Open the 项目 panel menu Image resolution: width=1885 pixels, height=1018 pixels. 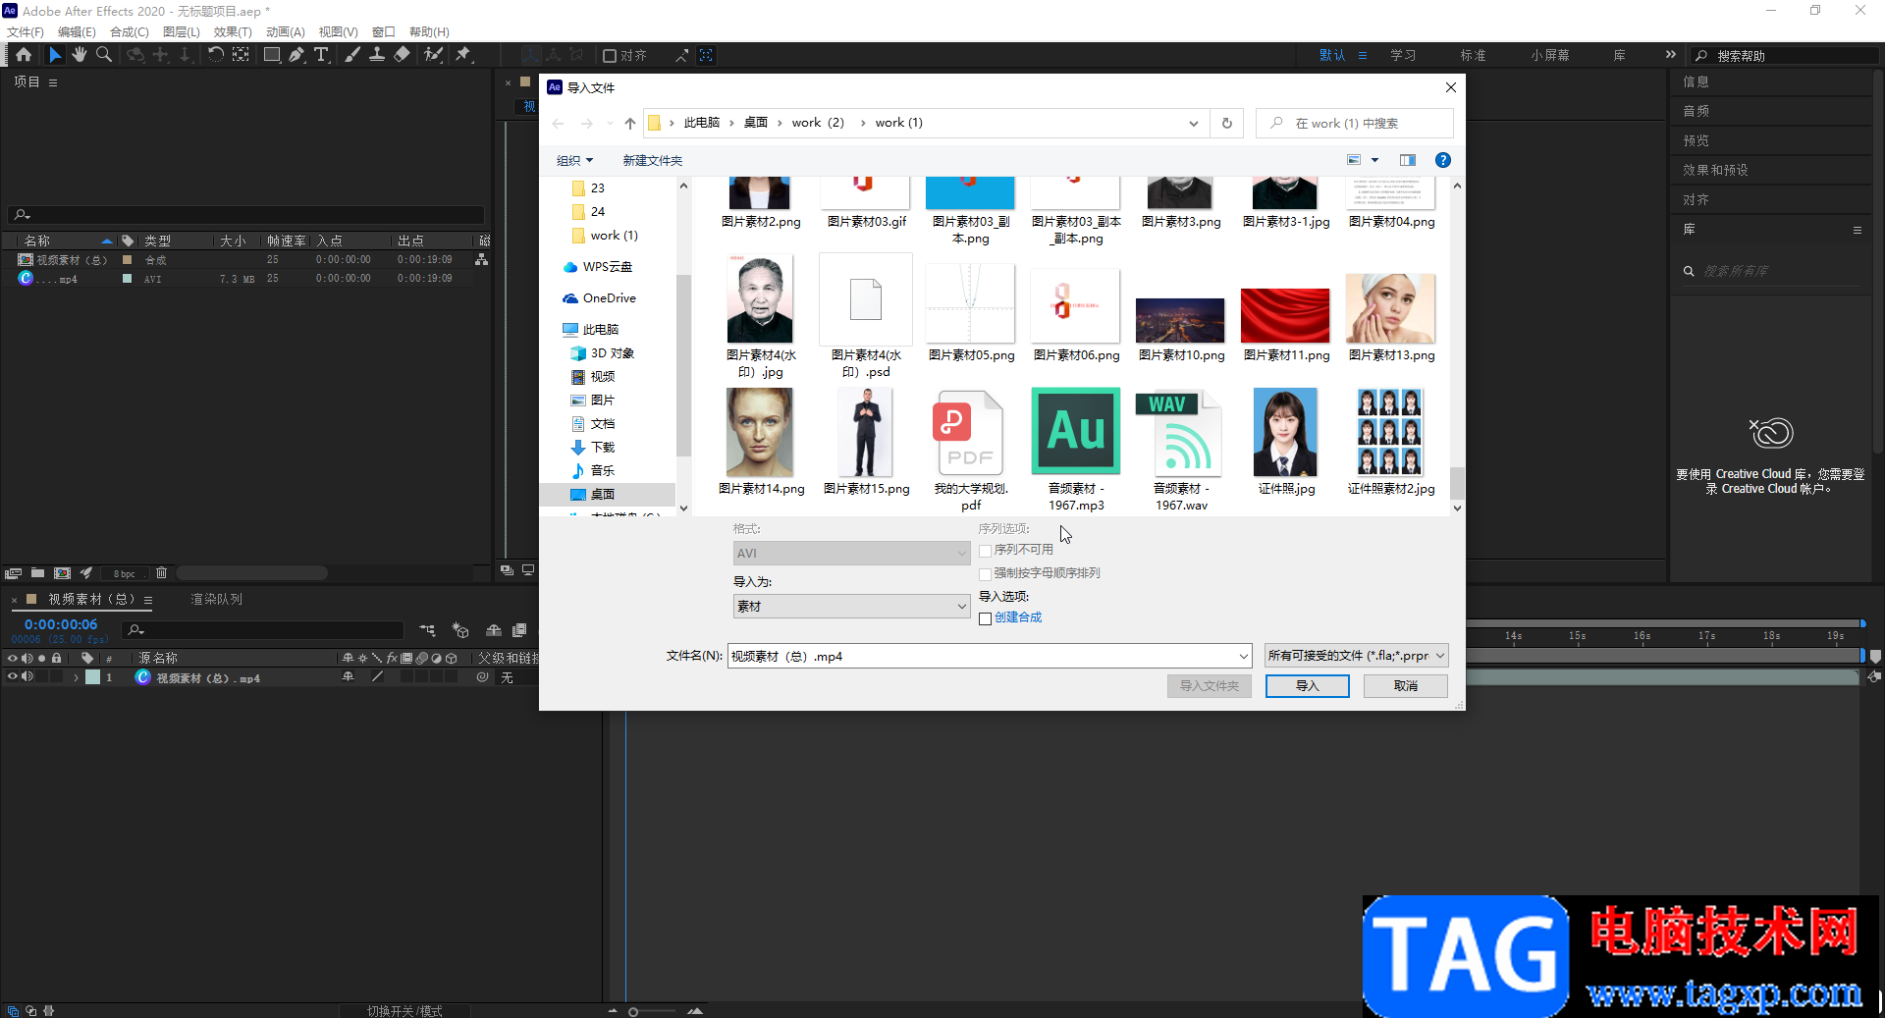(x=53, y=82)
